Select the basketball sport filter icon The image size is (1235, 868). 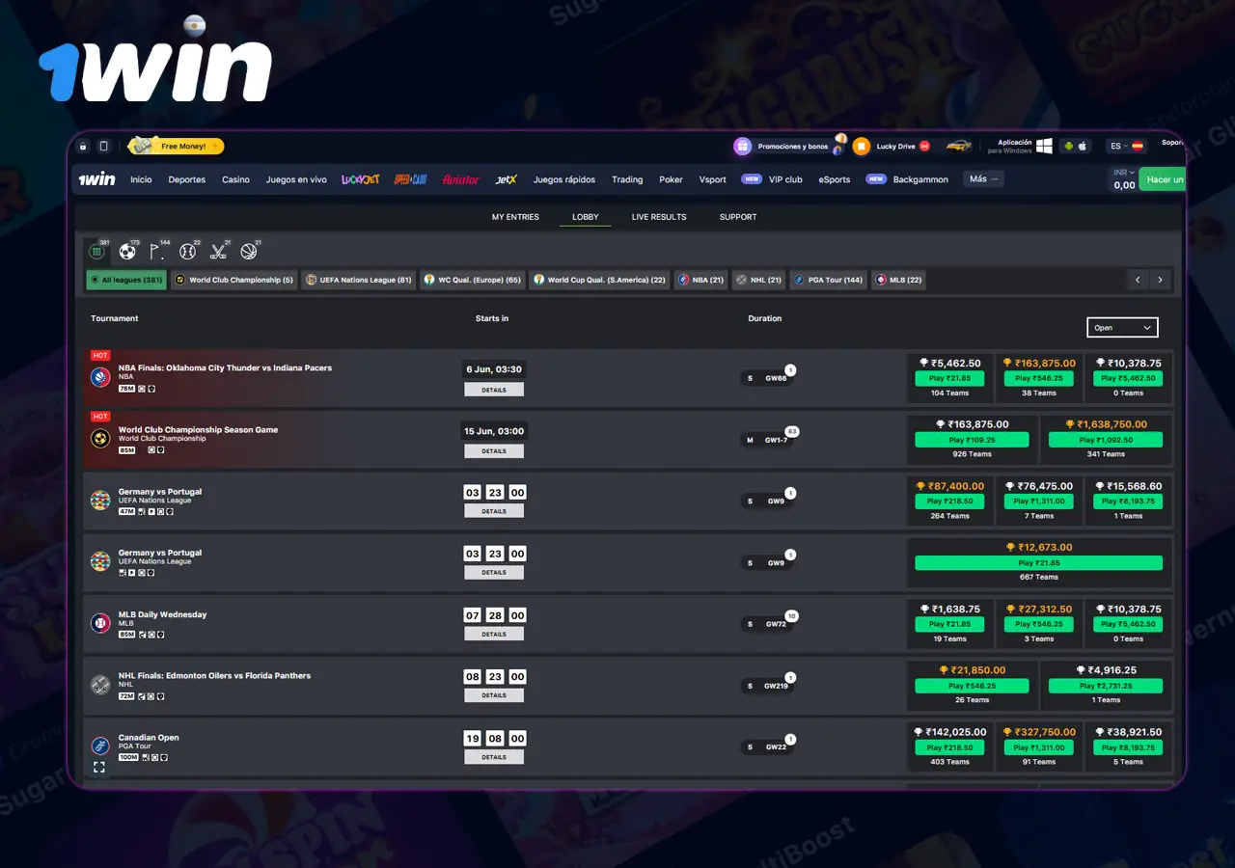(x=249, y=251)
